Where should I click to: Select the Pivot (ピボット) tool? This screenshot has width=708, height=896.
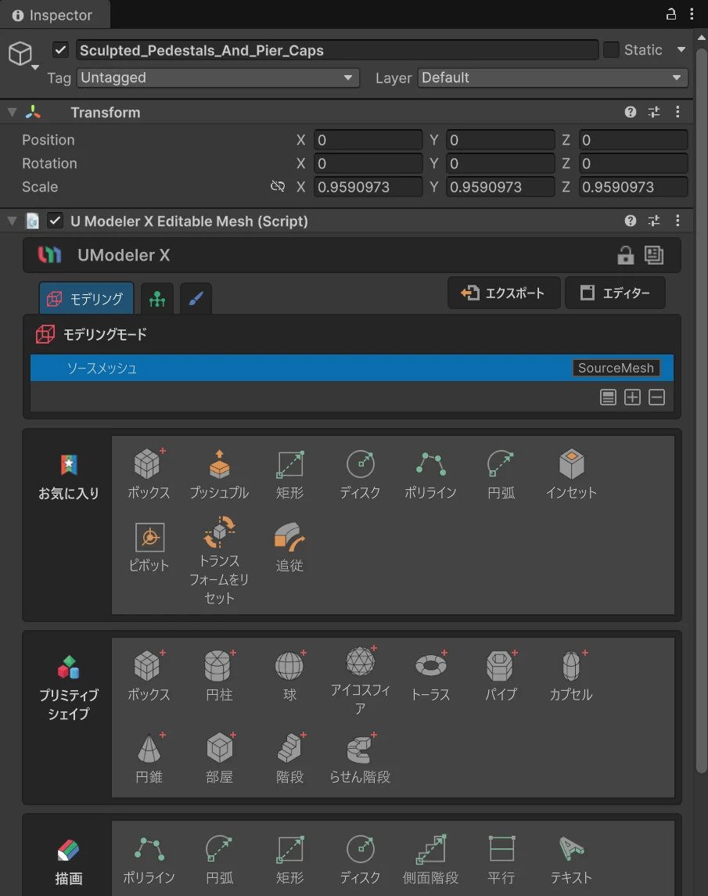pyautogui.click(x=149, y=548)
